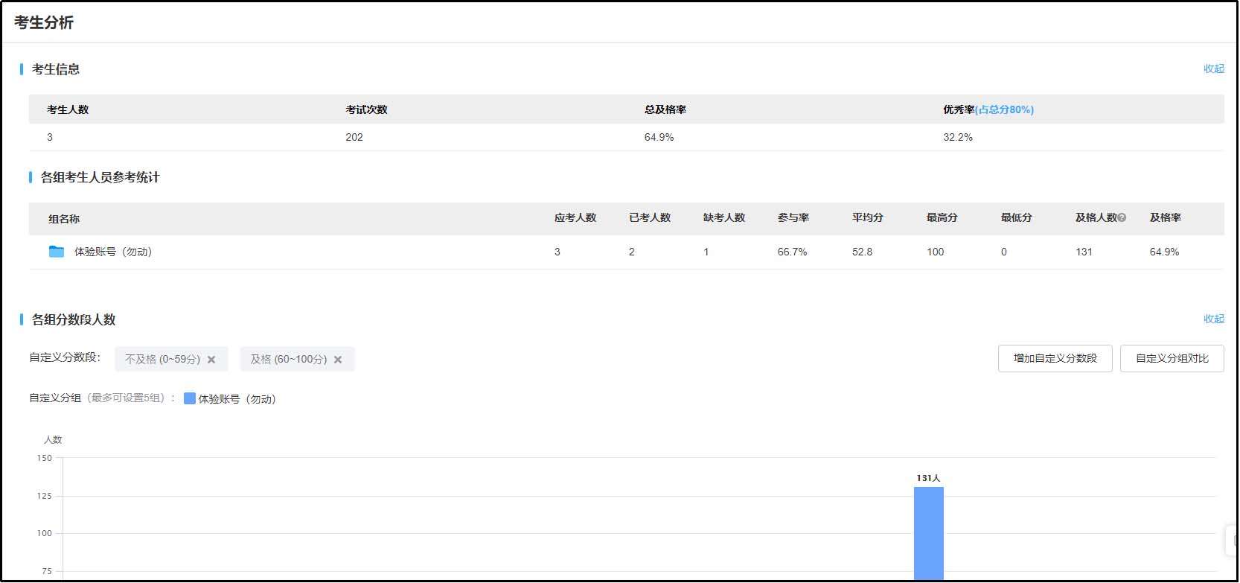1240x583 pixels.
Task: Remove the 及格 (60~100分) segment tag
Action: click(x=338, y=360)
